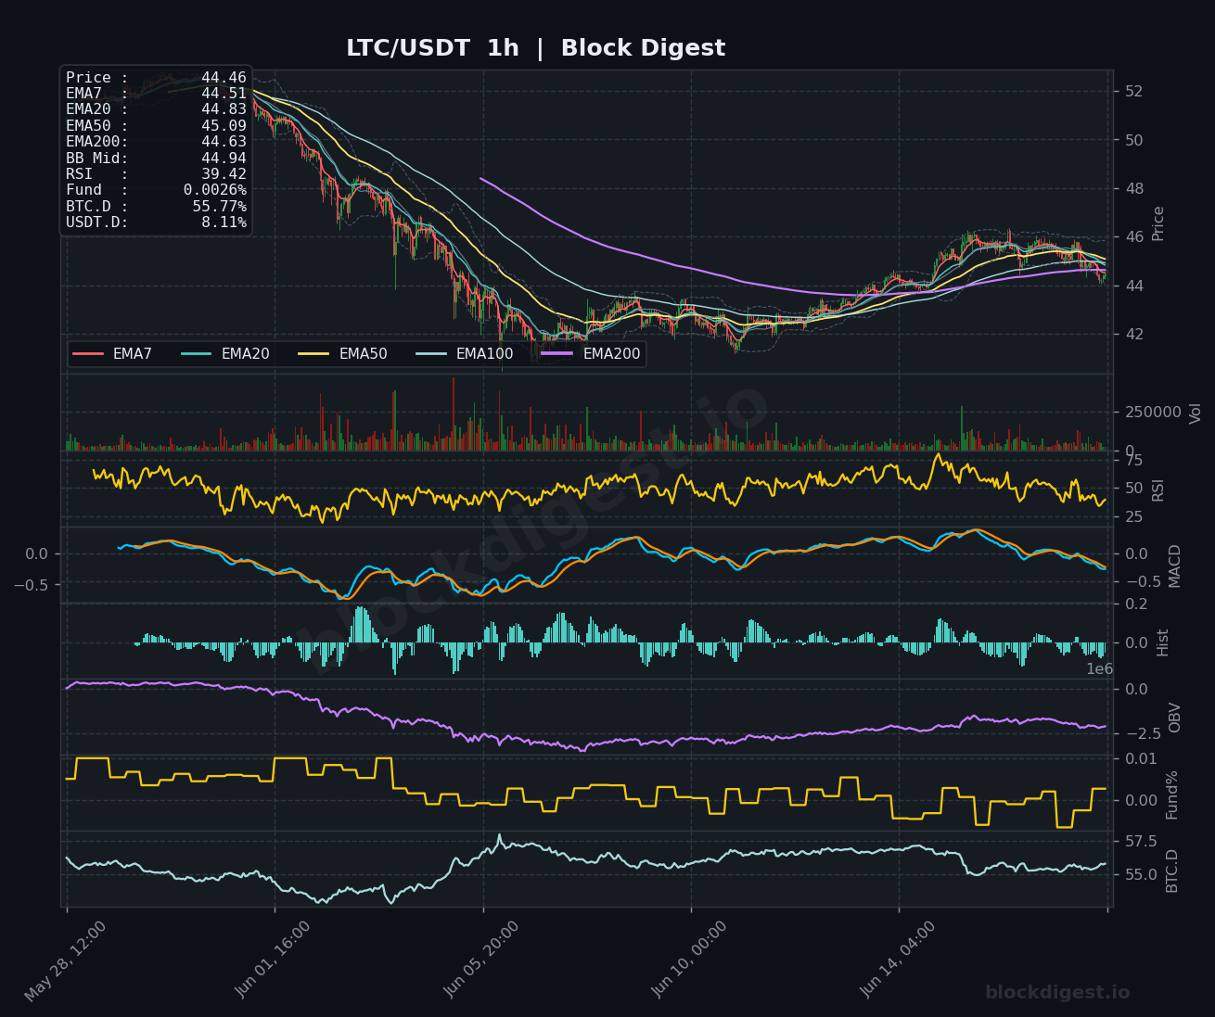
Task: Click the EMA7 value 44.51 row
Action: point(156,94)
